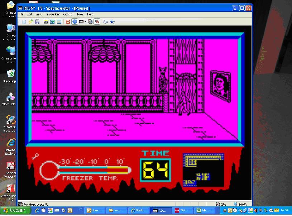The height and width of the screenshot is (216, 292).
Task: Toggle the blue Pause button
Action: tap(75, 21)
